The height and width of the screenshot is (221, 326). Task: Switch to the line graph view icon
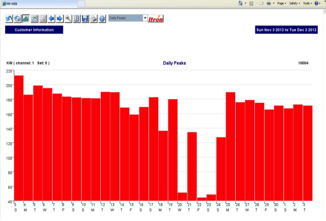(34, 19)
